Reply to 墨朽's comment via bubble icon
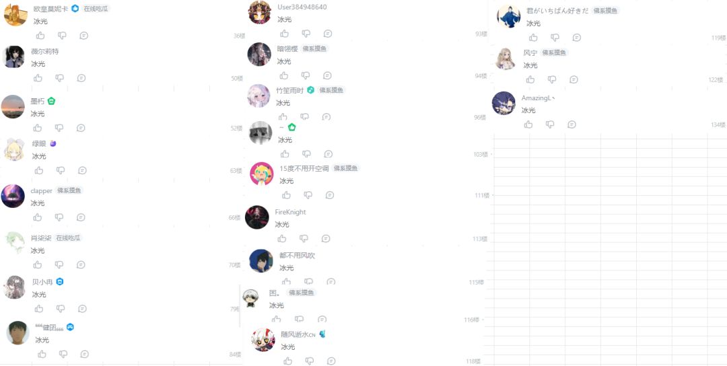The height and width of the screenshot is (366, 727). pyautogui.click(x=81, y=128)
